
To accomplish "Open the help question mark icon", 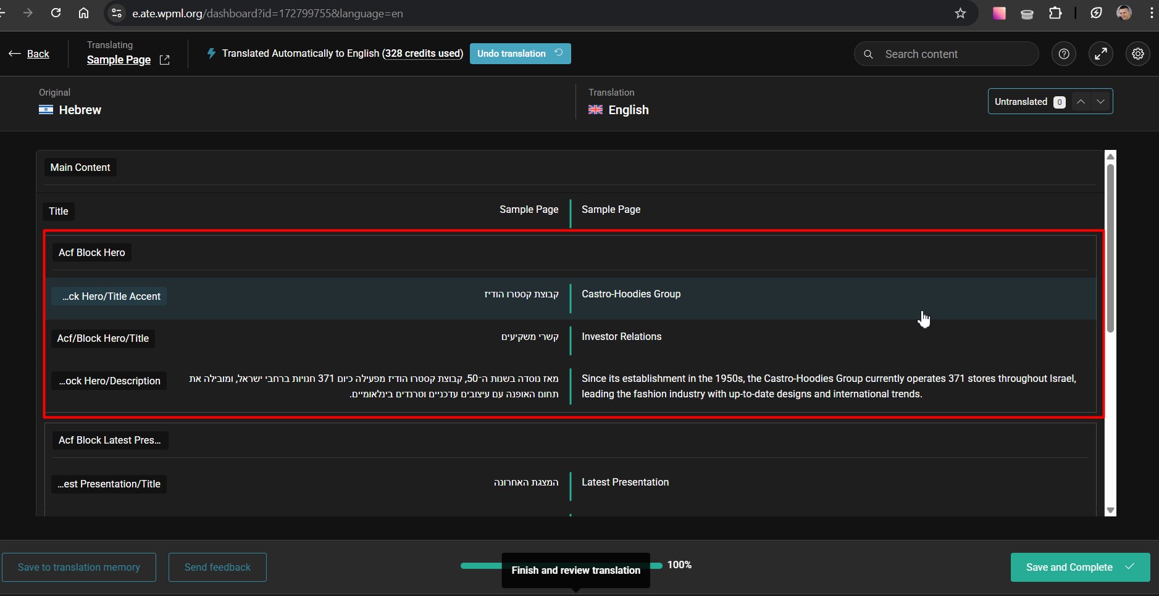I will (1064, 54).
